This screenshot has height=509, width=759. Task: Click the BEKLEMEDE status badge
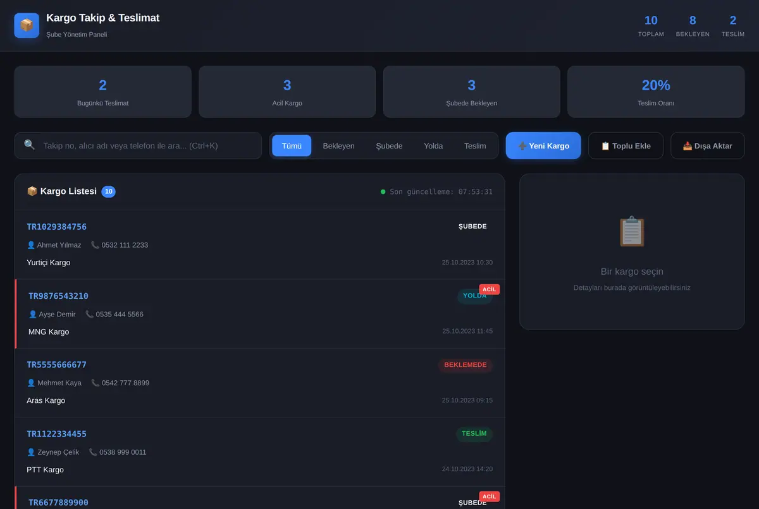tap(466, 365)
